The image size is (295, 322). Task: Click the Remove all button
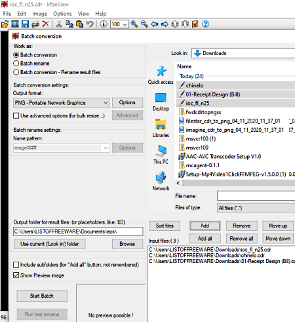[x=242, y=239]
